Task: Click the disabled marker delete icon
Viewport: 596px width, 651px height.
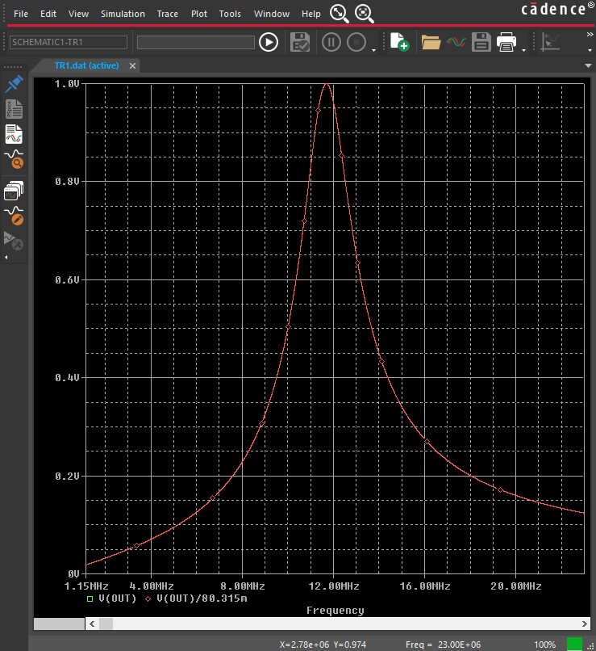Action: [x=13, y=241]
